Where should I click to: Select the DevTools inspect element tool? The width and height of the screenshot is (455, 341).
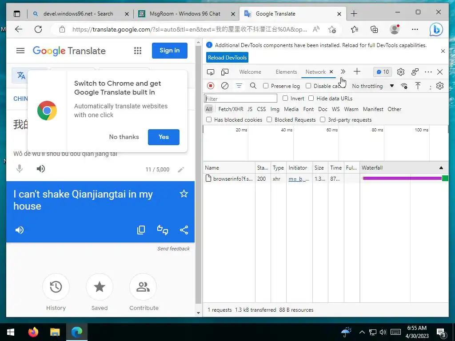(x=211, y=72)
